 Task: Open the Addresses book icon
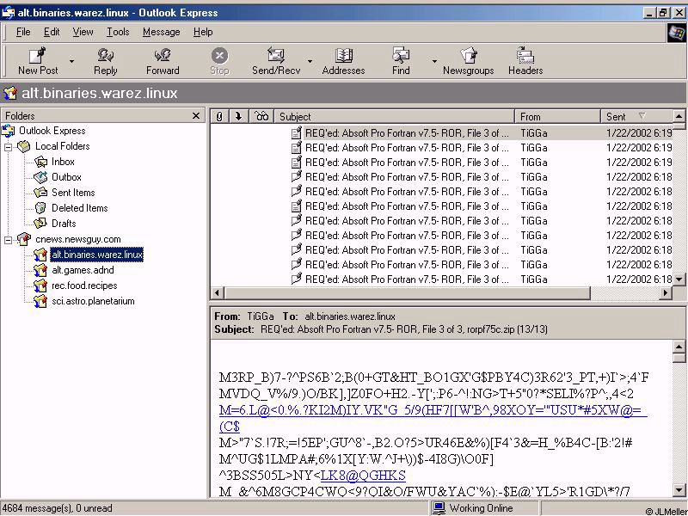(343, 57)
